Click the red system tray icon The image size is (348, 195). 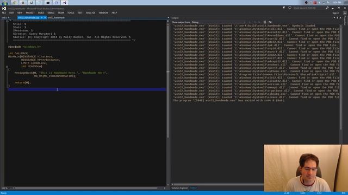[x=315, y=3]
